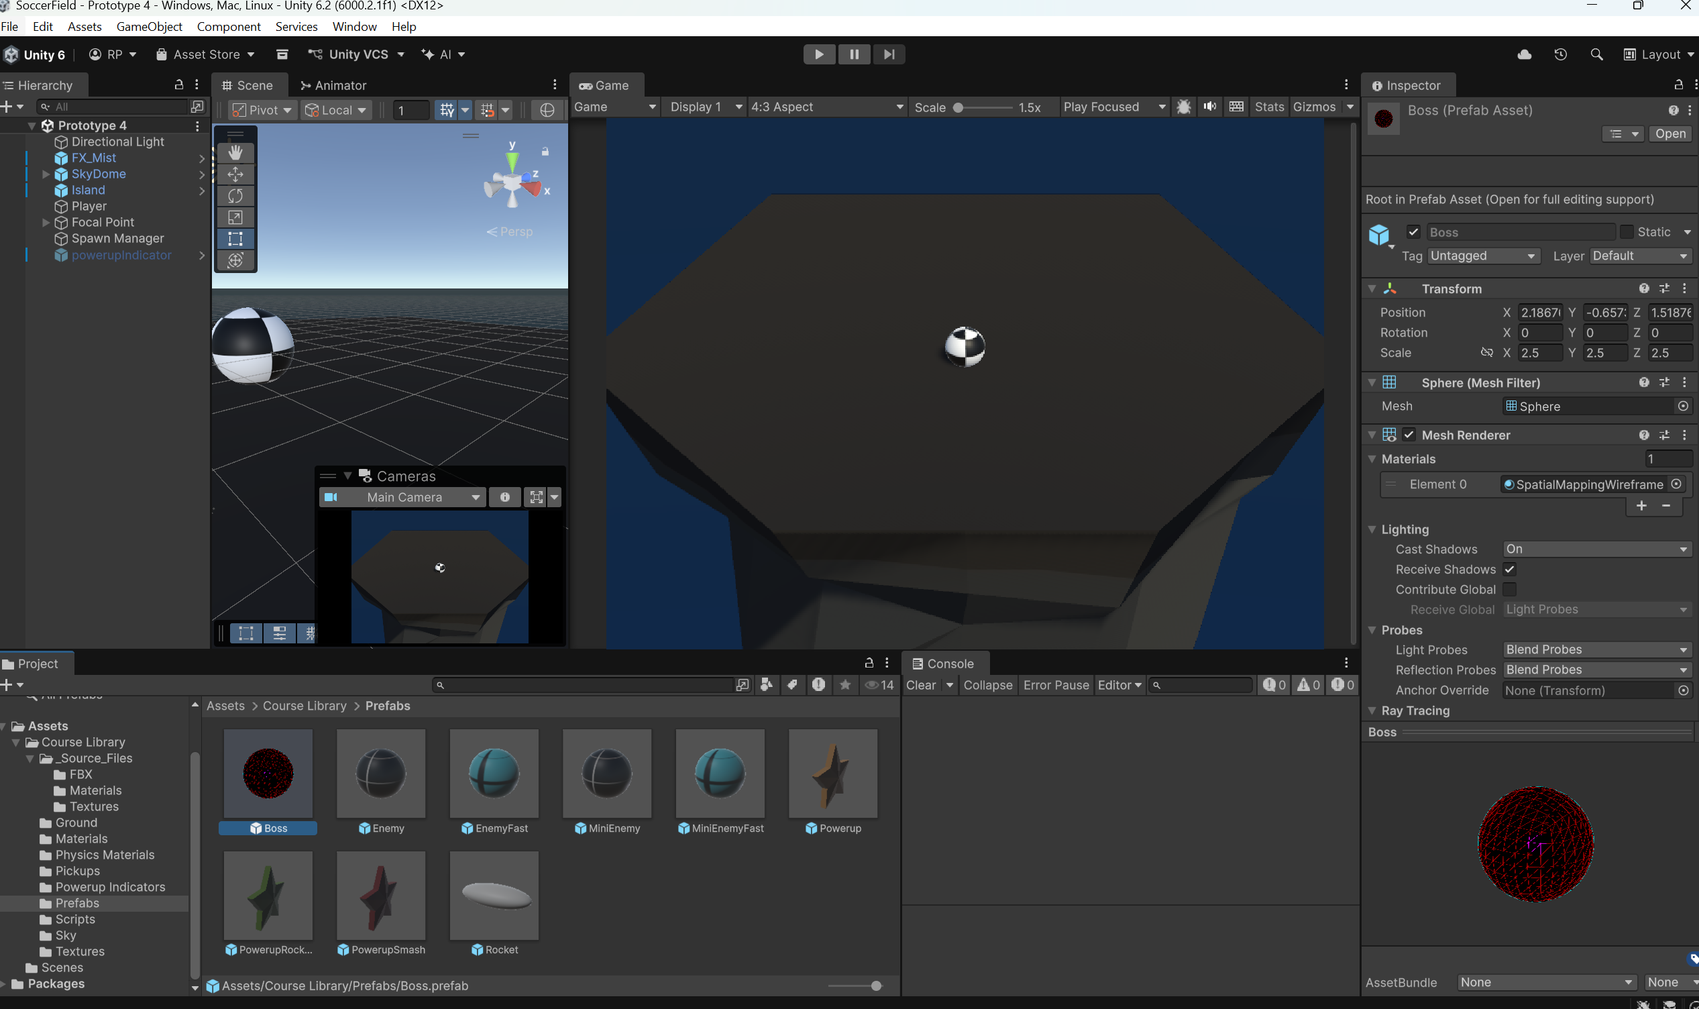The image size is (1699, 1009).
Task: Click the global Search magnifier icon
Action: click(x=1596, y=54)
